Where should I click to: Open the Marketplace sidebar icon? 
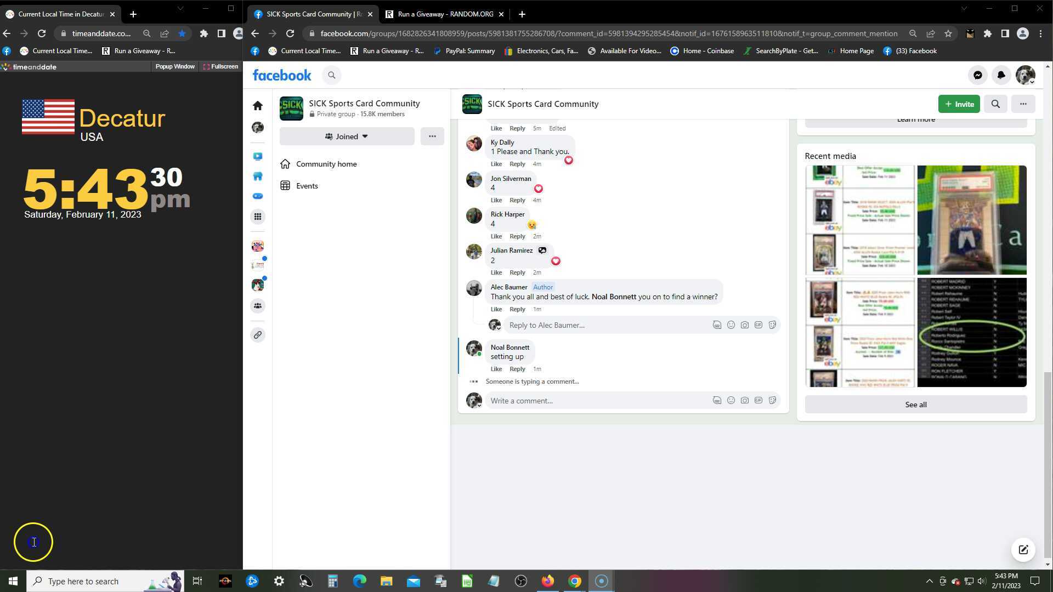point(257,176)
